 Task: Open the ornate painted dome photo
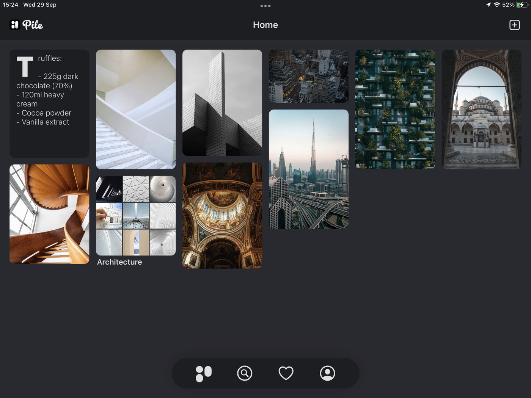coord(222,216)
